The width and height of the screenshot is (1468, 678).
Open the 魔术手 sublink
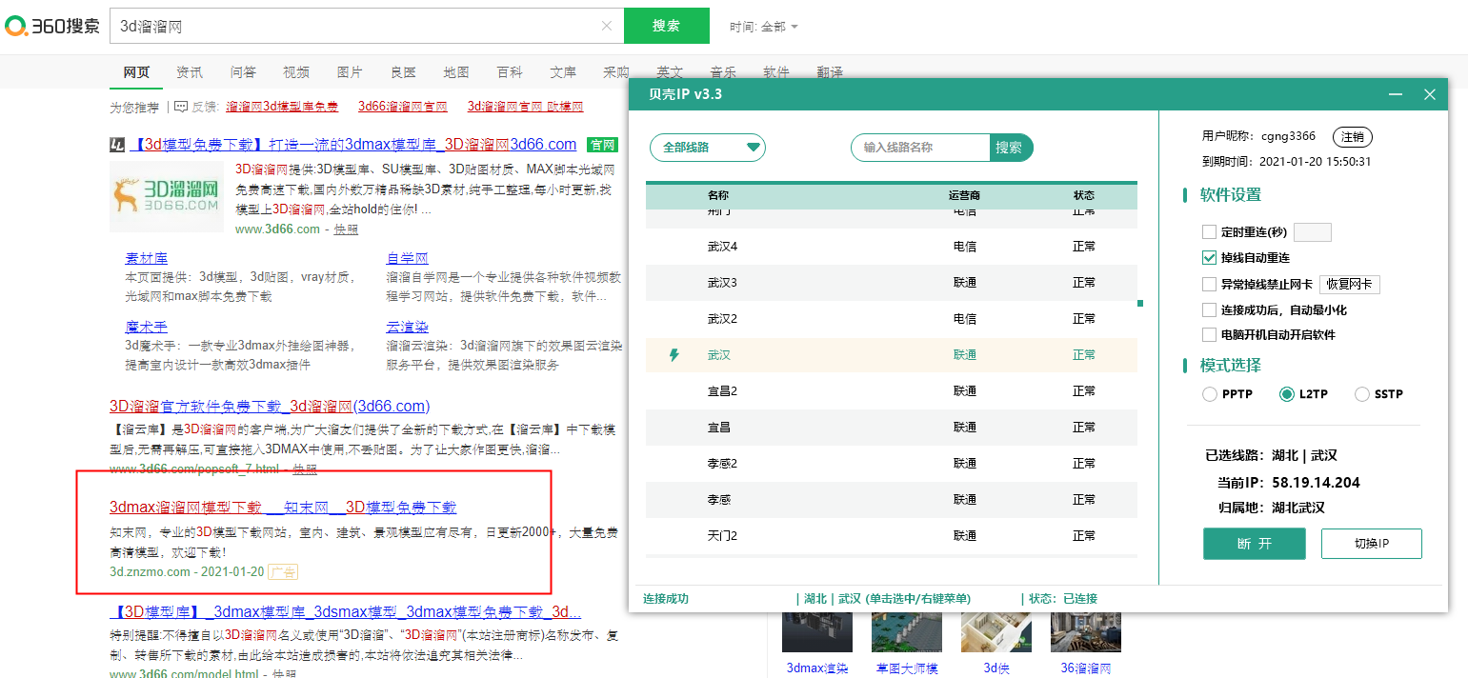tap(146, 327)
